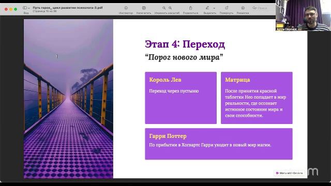Expand the Вид view mode dropdown arrow
Screen dimensions: 331x186
tap(29, 8)
